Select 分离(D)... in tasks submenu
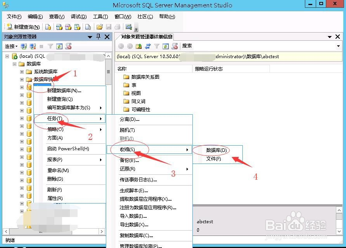The width and height of the screenshot is (346, 248). click(149, 119)
